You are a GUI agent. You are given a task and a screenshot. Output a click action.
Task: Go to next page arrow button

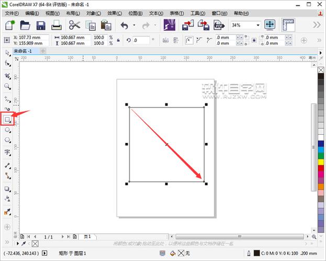(x=62, y=236)
